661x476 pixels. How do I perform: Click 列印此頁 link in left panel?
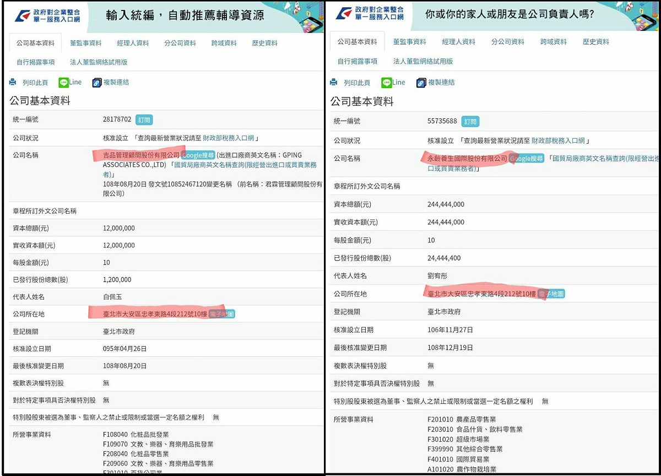[x=35, y=83]
